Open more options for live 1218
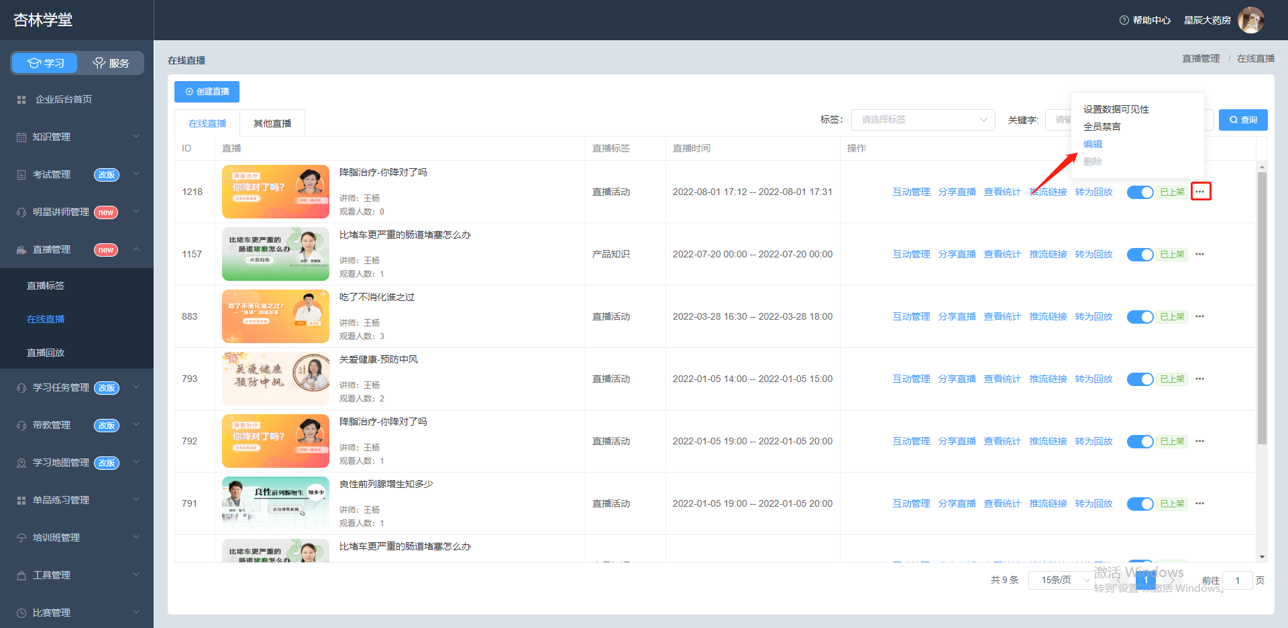The image size is (1288, 628). (x=1200, y=192)
